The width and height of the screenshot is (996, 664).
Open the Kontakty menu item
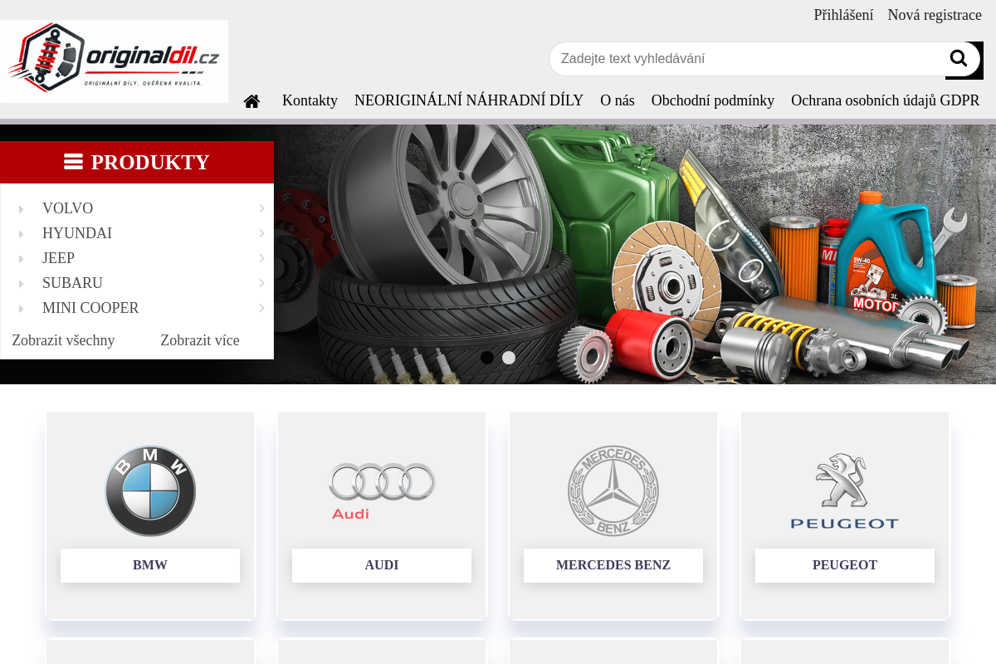click(310, 100)
